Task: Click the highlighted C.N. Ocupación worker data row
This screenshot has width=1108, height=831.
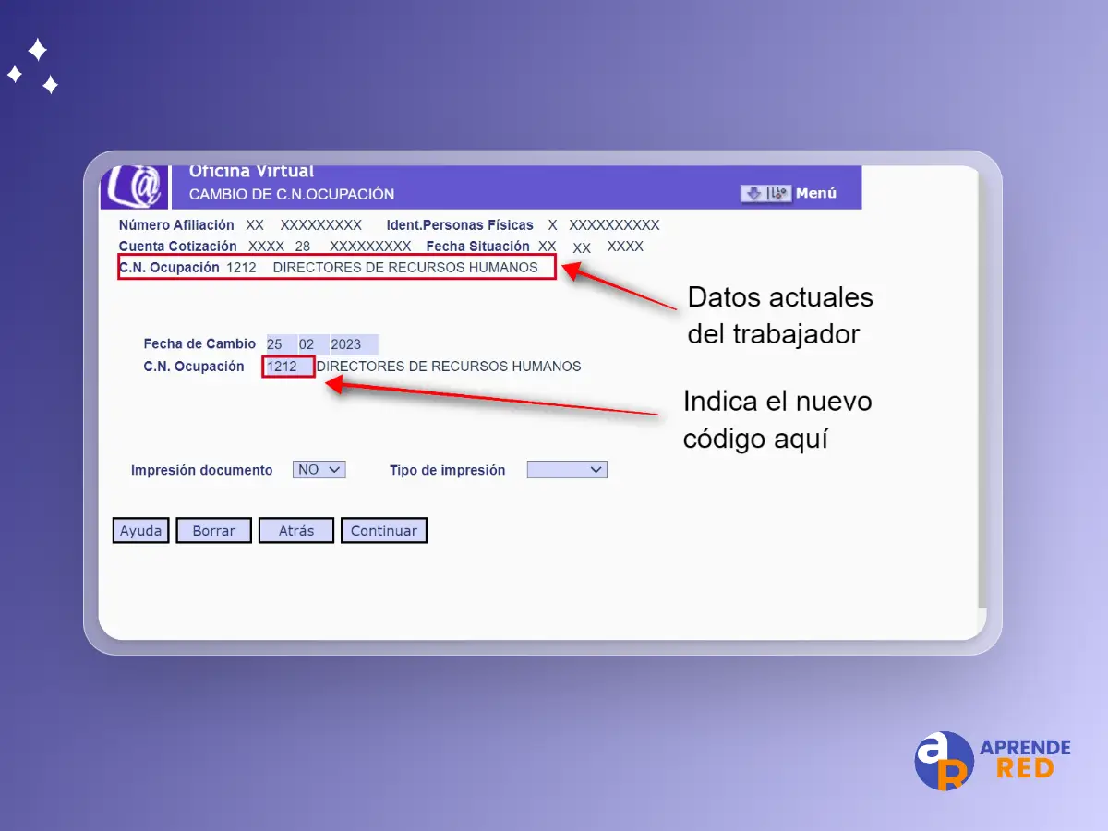Action: [x=336, y=267]
